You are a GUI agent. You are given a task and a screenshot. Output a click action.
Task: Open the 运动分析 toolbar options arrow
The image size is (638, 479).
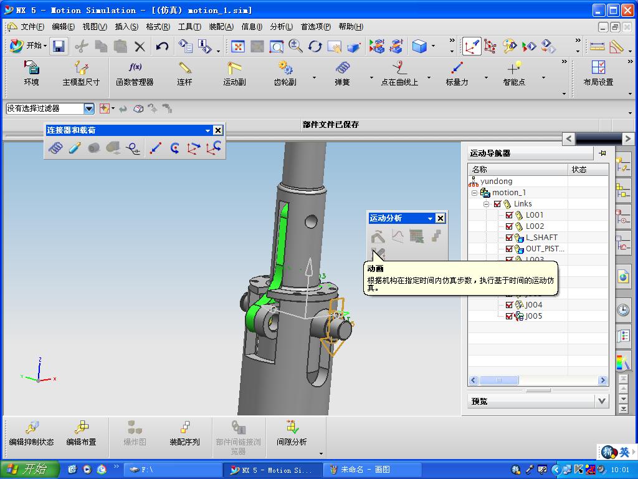tap(430, 219)
